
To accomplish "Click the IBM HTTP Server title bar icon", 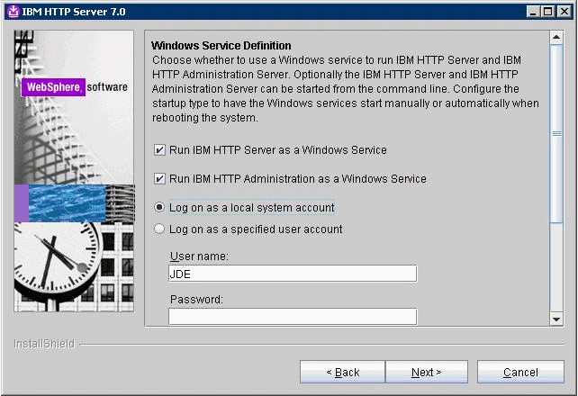I will coord(12,11).
